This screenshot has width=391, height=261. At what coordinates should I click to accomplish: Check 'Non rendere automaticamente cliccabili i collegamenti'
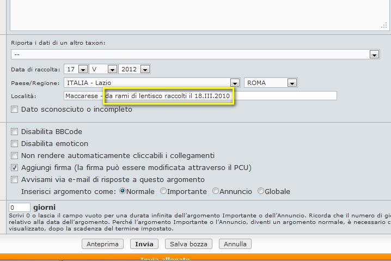[15, 155]
